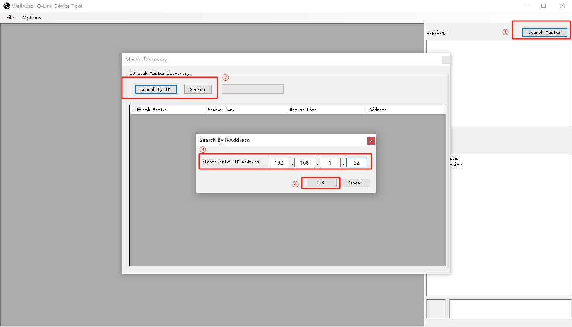Click the Search button in Master Discovery
The image size is (572, 327).
198,89
